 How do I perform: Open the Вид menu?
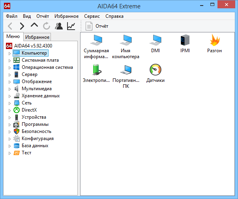click(27, 16)
